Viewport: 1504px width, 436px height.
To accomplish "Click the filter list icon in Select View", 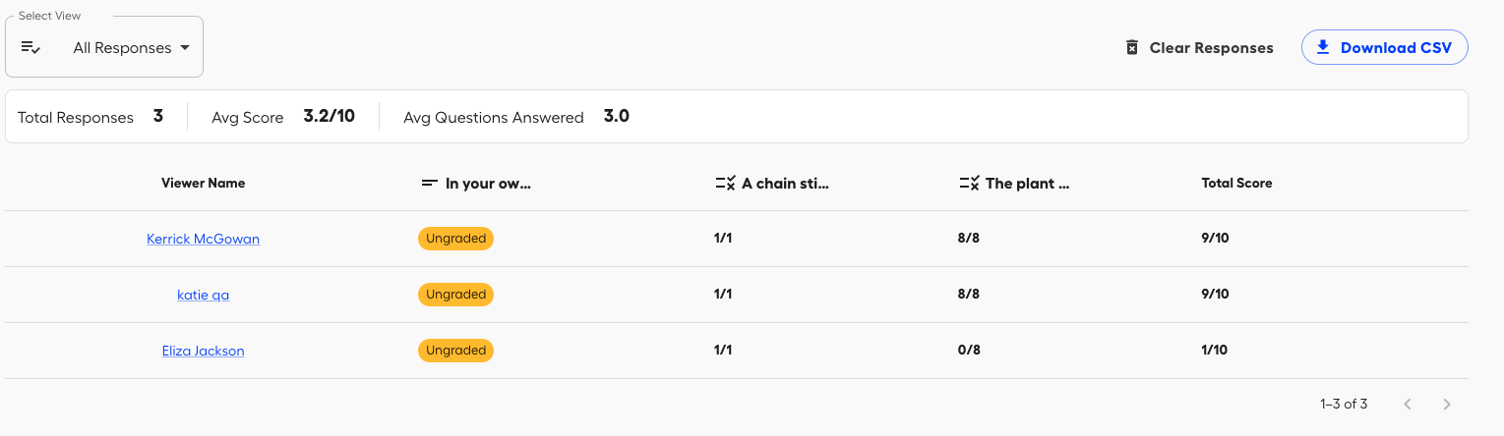I will pyautogui.click(x=30, y=48).
